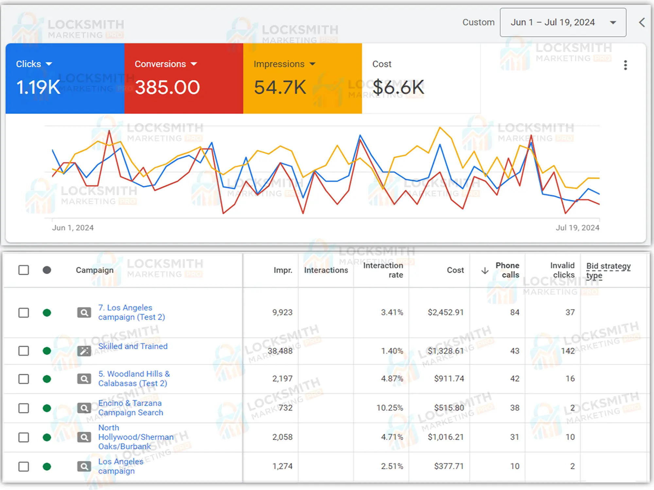Click the Search campaign icon for Encino & Tarzana
654x490 pixels.
[84, 408]
